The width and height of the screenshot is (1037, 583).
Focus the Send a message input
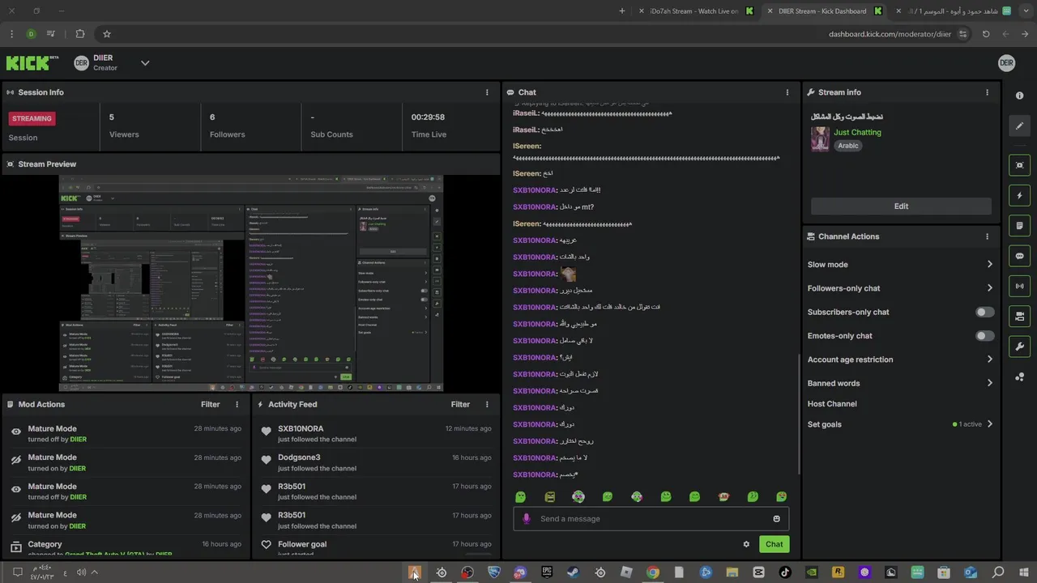point(651,519)
